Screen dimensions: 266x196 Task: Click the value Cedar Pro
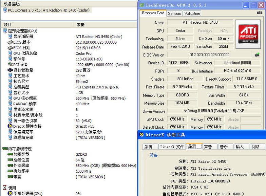(x=83, y=53)
